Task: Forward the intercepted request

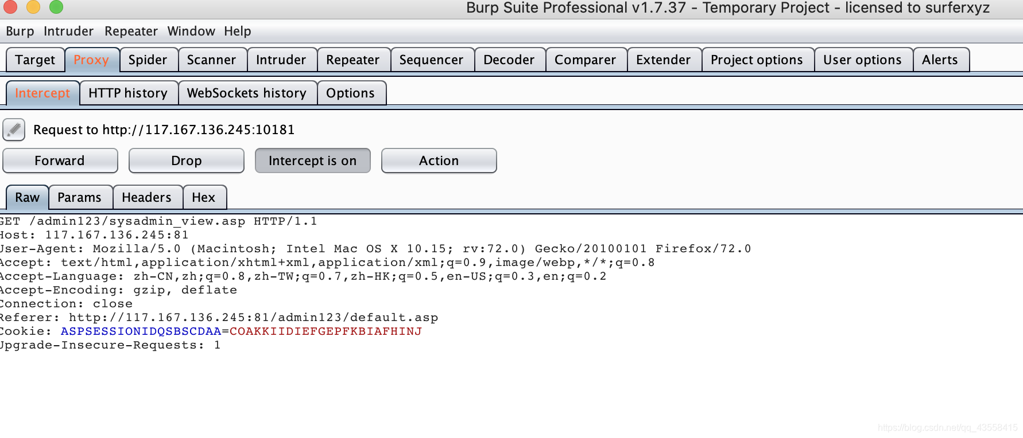Action: click(x=60, y=161)
